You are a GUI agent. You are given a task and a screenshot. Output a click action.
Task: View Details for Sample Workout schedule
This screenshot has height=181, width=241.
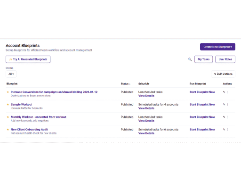(x=146, y=108)
